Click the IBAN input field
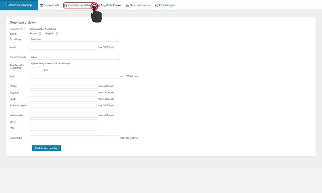The image size is (322, 193). tap(63, 122)
